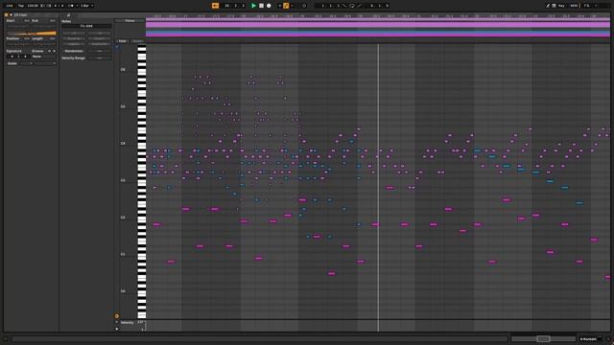Click the note range field under Notes

point(86,26)
